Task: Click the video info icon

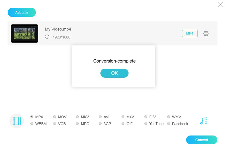Action: click(x=47, y=37)
